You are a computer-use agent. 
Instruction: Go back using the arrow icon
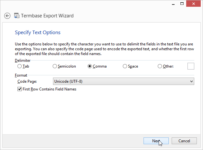pos(7,16)
